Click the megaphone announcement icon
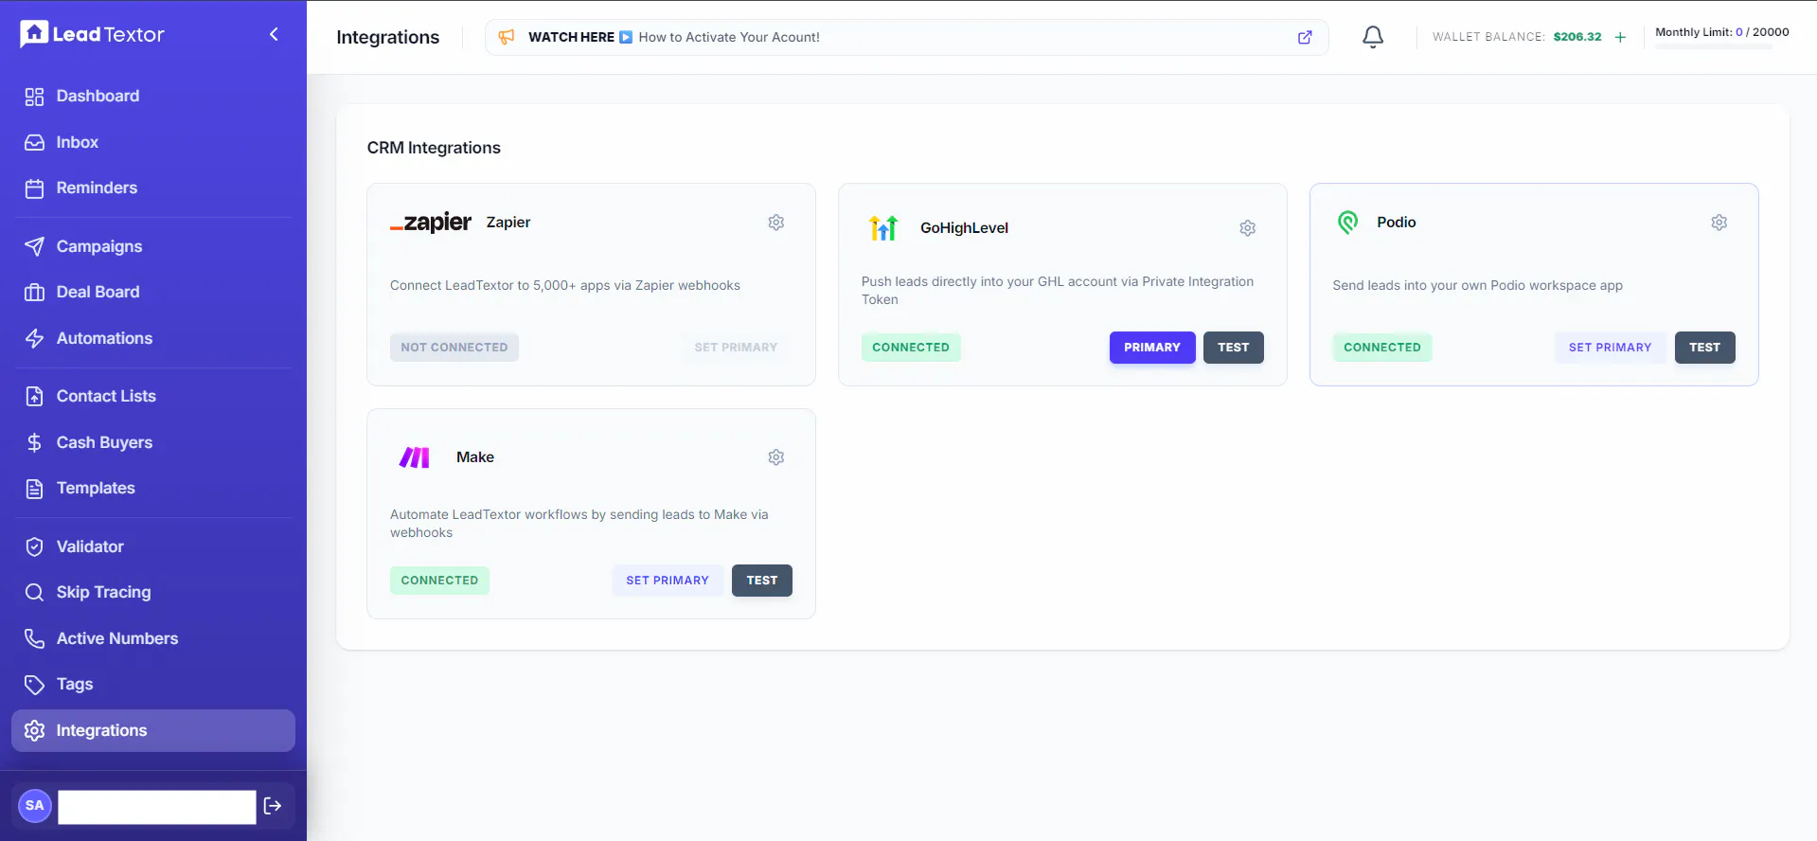This screenshot has height=841, width=1817. (507, 37)
